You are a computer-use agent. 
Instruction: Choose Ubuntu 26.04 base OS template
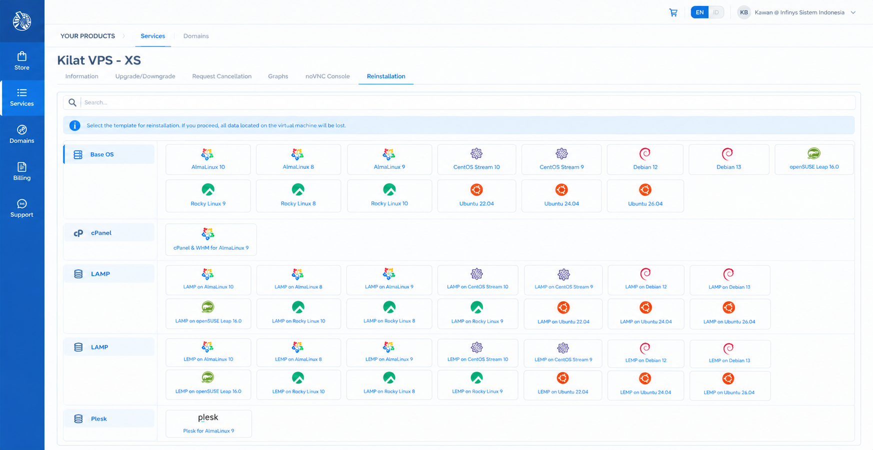pos(645,196)
